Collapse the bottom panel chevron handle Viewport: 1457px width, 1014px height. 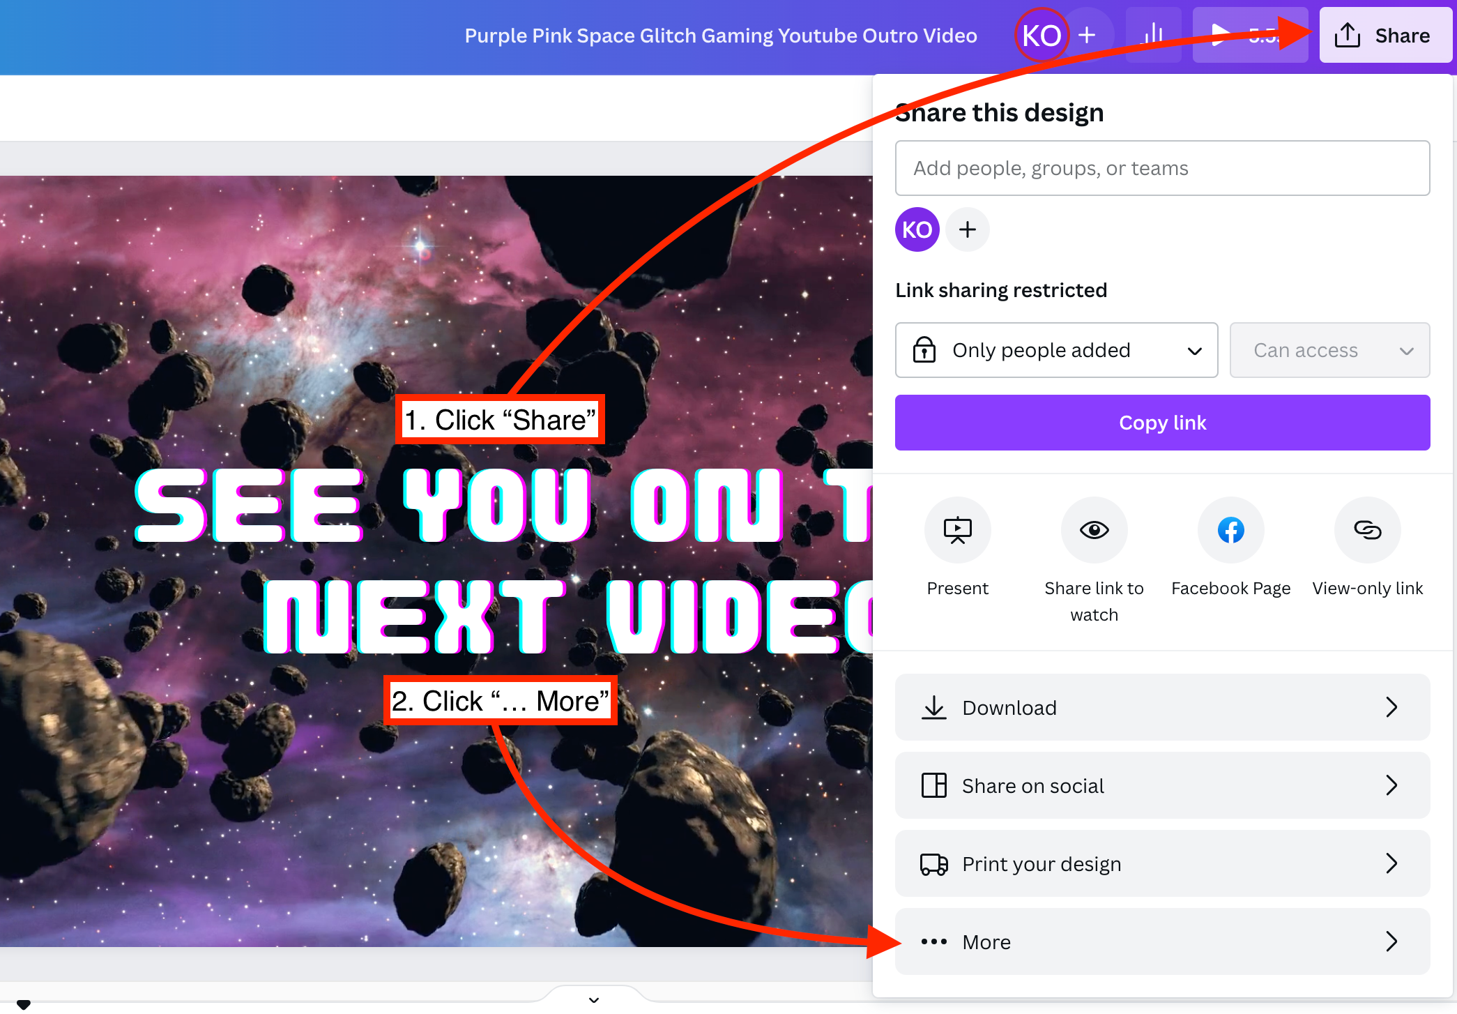tap(594, 999)
